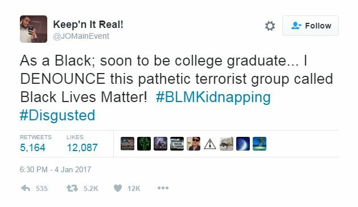
Task: Open the #BLMKidnapping hashtag
Action: click(x=213, y=97)
